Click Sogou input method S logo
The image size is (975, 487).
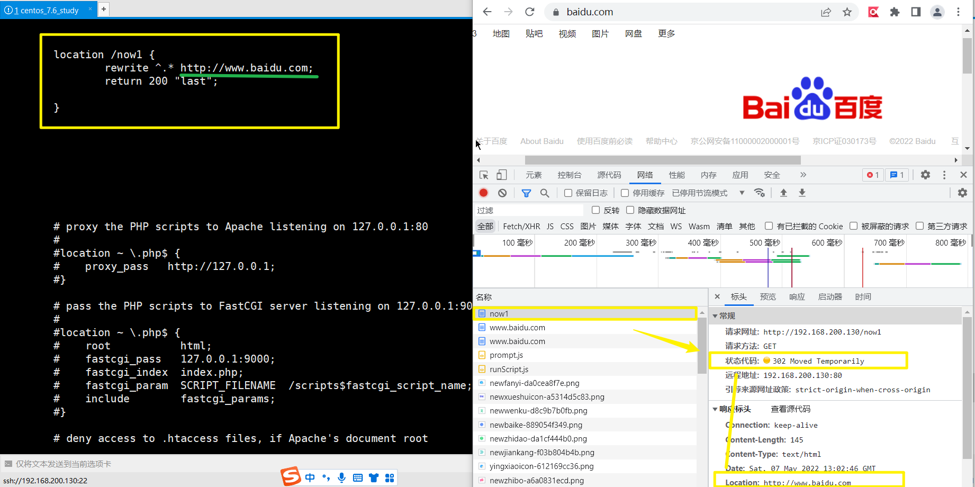point(291,476)
